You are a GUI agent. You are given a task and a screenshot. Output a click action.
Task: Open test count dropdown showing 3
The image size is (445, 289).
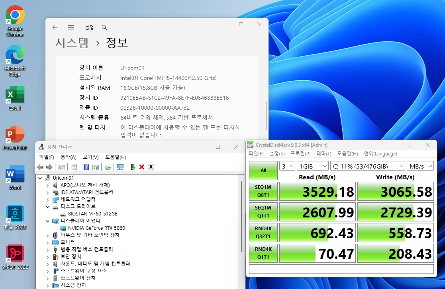click(x=287, y=166)
